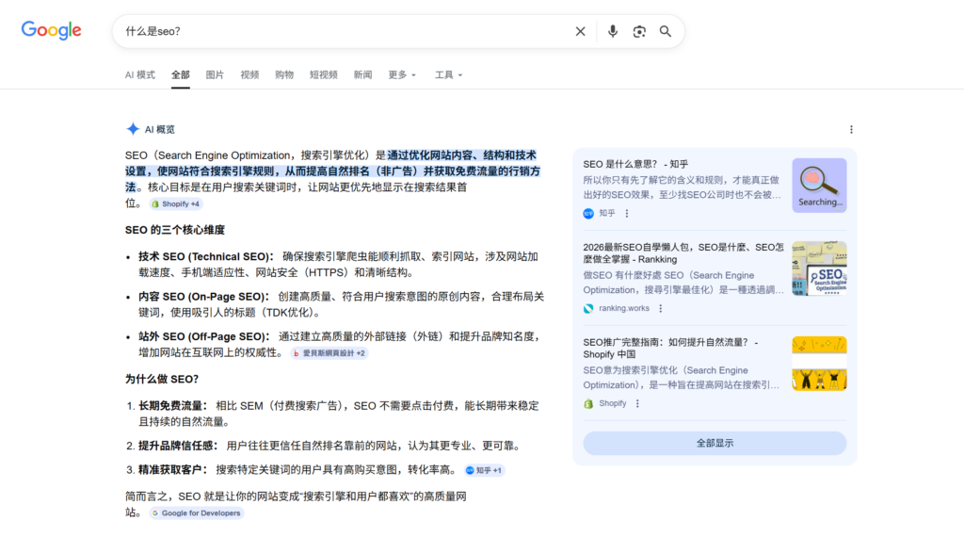Expand the 更多 dropdown
The width and height of the screenshot is (964, 537).
point(402,75)
